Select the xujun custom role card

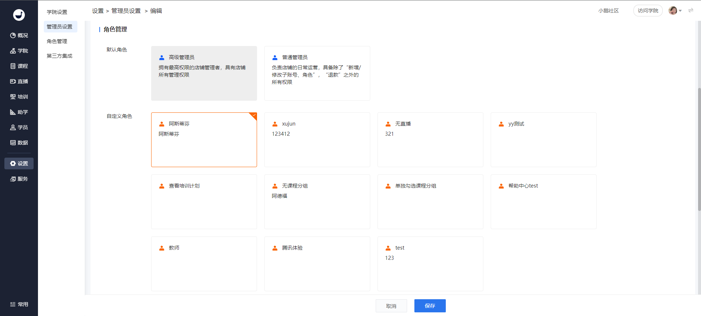[317, 140]
